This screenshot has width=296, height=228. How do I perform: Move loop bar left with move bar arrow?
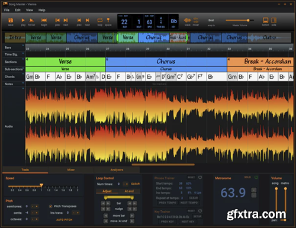pyautogui.click(x=105, y=216)
